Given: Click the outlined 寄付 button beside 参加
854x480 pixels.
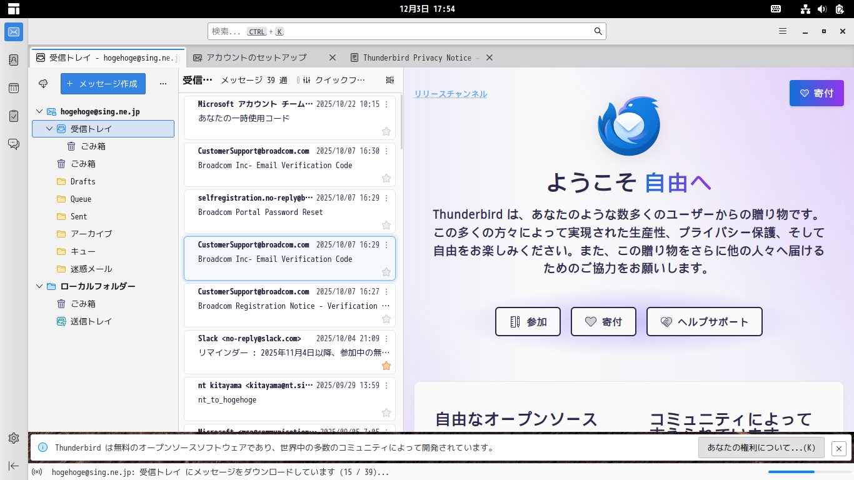Looking at the screenshot, I should [x=603, y=322].
